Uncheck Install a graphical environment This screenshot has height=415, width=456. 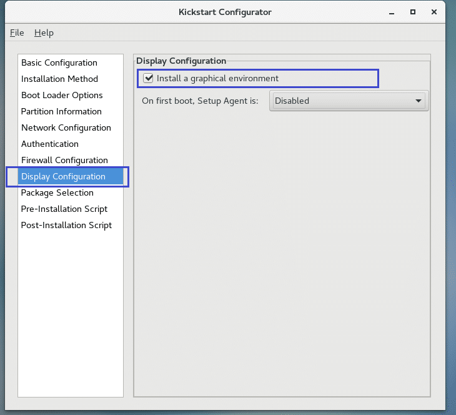[x=148, y=78]
